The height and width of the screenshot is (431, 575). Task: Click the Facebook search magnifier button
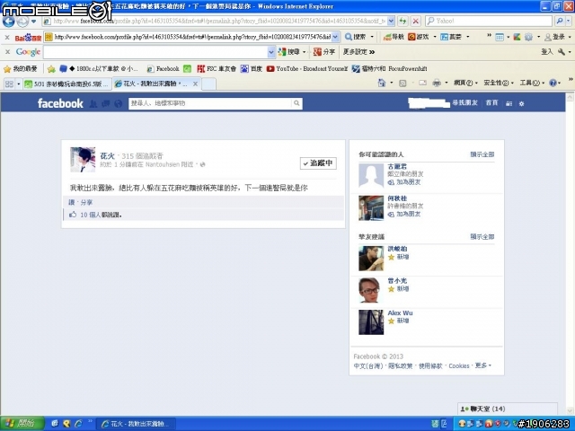click(x=296, y=103)
